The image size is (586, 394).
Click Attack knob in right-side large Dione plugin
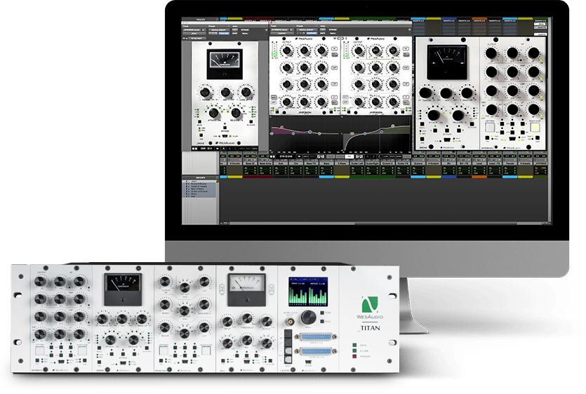click(434, 115)
